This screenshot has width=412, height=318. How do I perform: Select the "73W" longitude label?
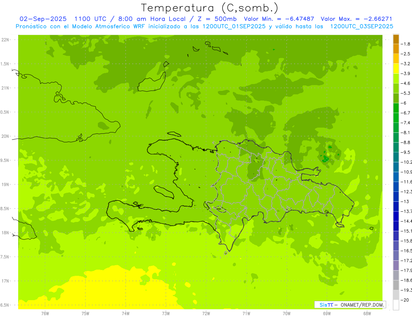click(166, 314)
